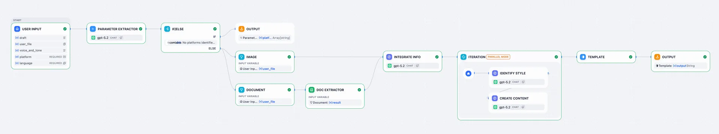
Task: Click the green checkmark on Image node
Action: pyautogui.click(x=289, y=57)
